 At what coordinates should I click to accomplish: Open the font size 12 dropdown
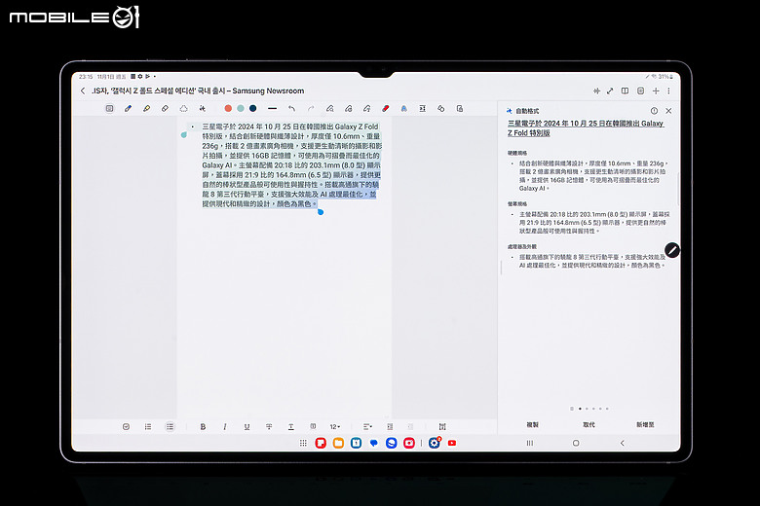point(335,426)
